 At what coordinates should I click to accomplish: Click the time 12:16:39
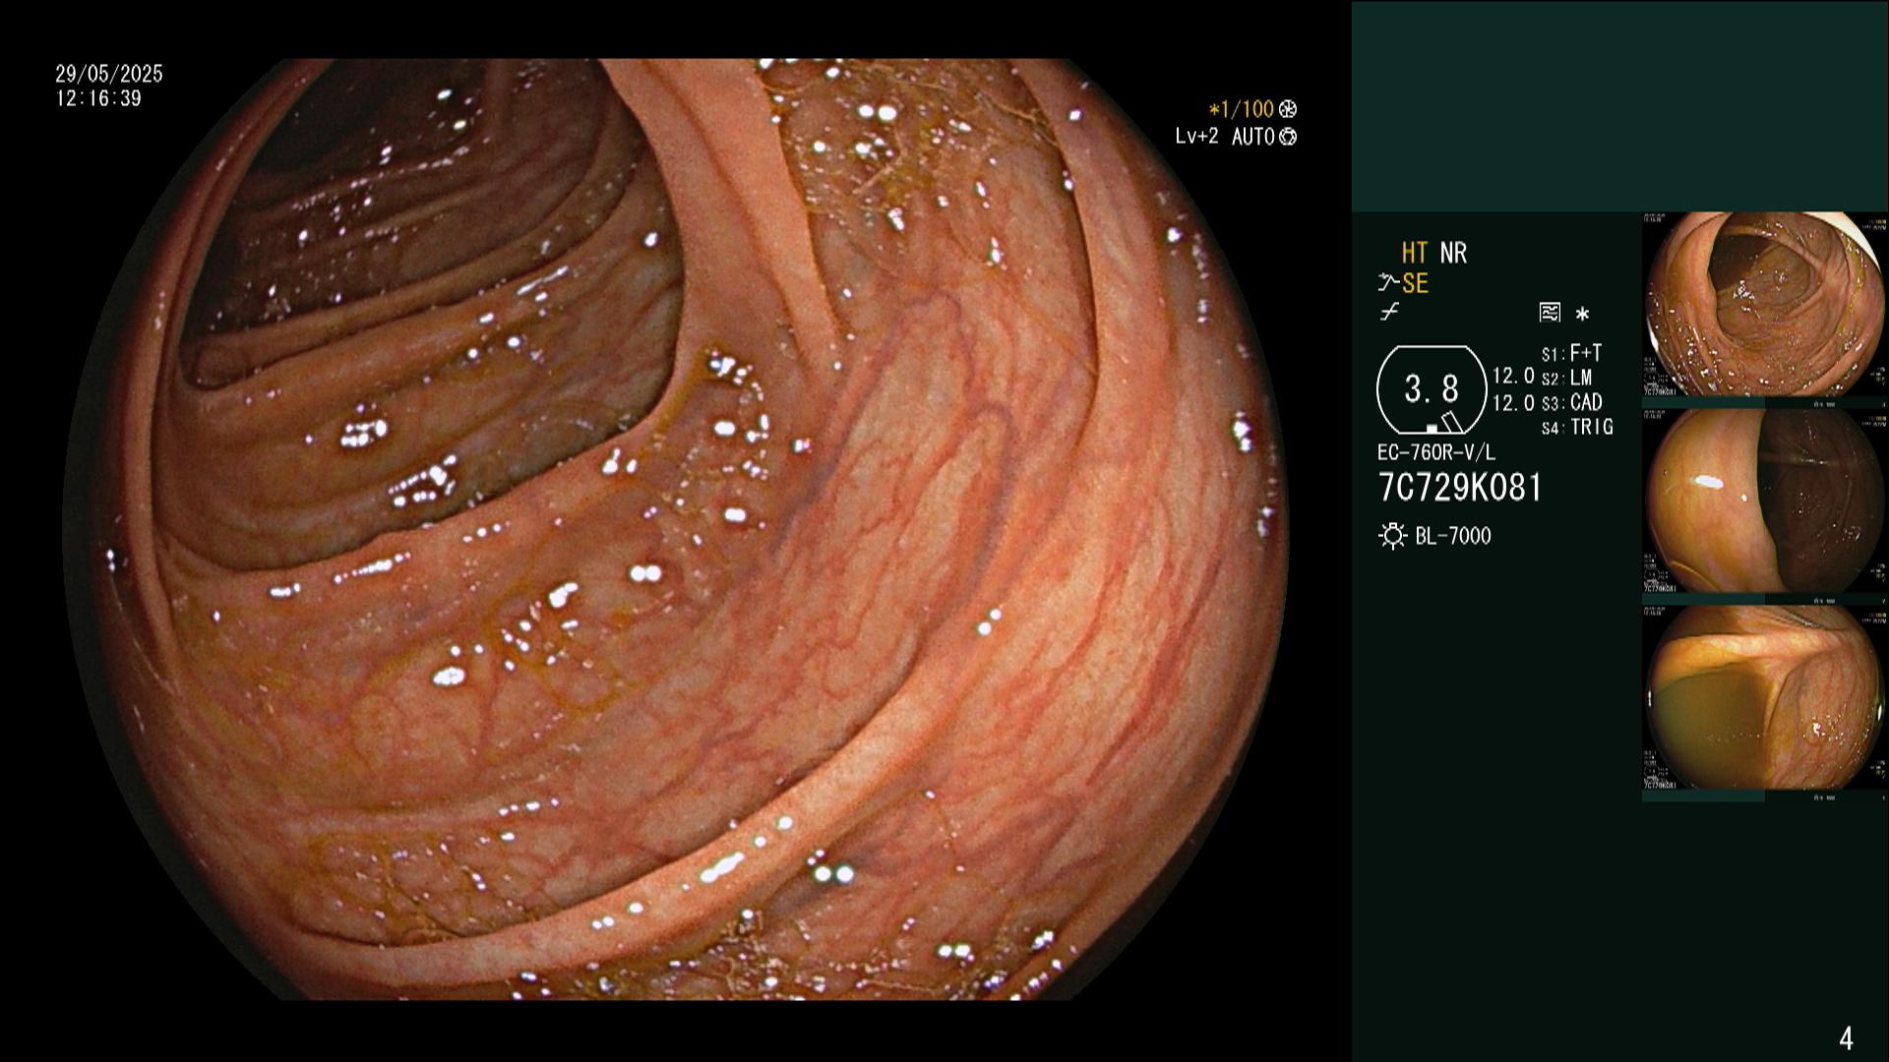click(x=98, y=98)
